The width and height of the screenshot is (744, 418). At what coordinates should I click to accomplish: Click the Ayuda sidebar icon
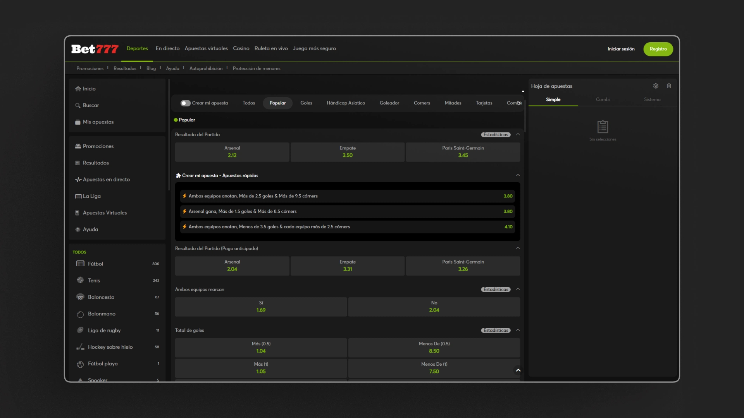tap(78, 230)
